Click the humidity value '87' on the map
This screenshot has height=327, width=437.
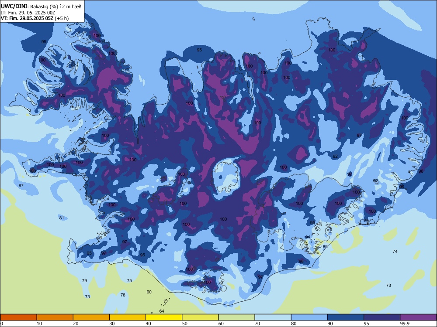tap(21, 185)
